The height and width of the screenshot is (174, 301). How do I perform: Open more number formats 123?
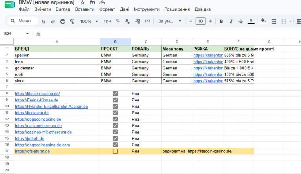coord(147,21)
